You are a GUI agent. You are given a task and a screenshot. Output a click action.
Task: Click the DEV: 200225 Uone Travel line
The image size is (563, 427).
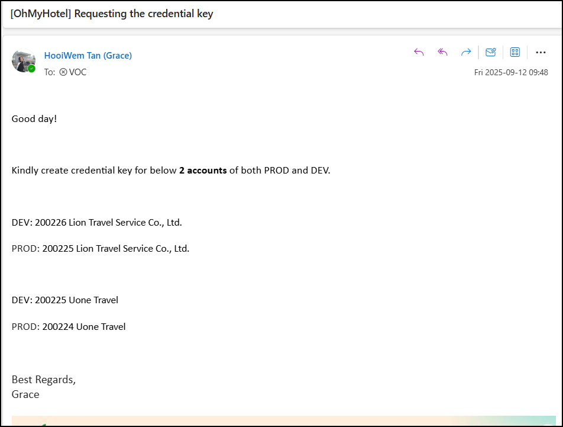coord(65,300)
